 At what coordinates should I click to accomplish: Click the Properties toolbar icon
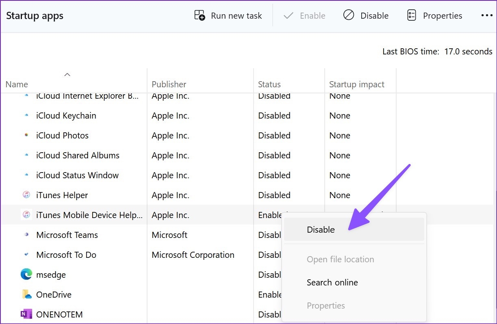tap(411, 15)
